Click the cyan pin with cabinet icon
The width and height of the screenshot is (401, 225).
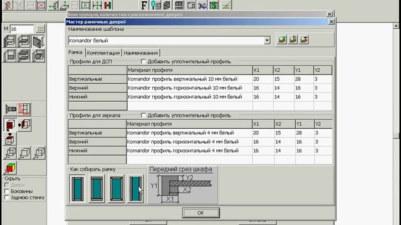pos(155,5)
